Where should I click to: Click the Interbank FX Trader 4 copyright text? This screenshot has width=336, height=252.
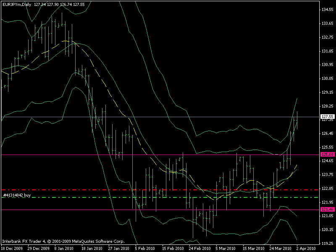pos(63,241)
